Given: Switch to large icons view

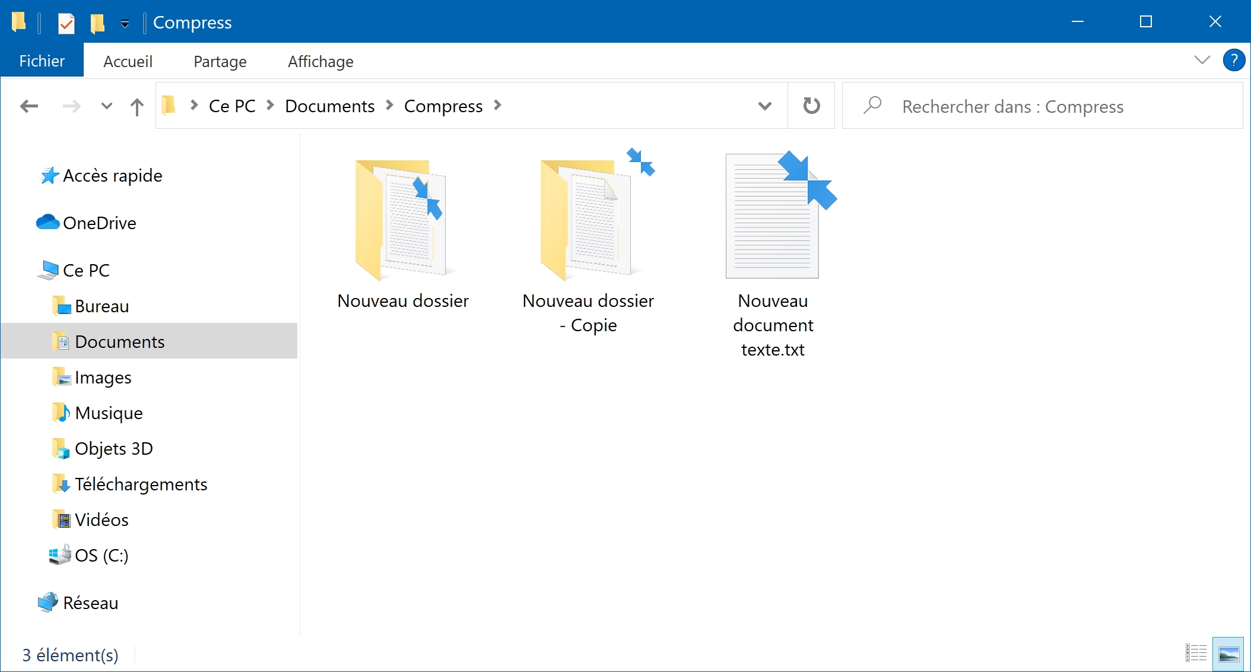Looking at the screenshot, I should tap(1228, 654).
